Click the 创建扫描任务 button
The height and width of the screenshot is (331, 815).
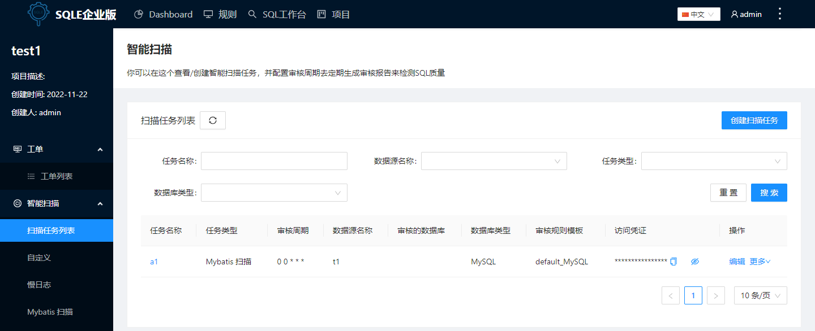pos(754,120)
